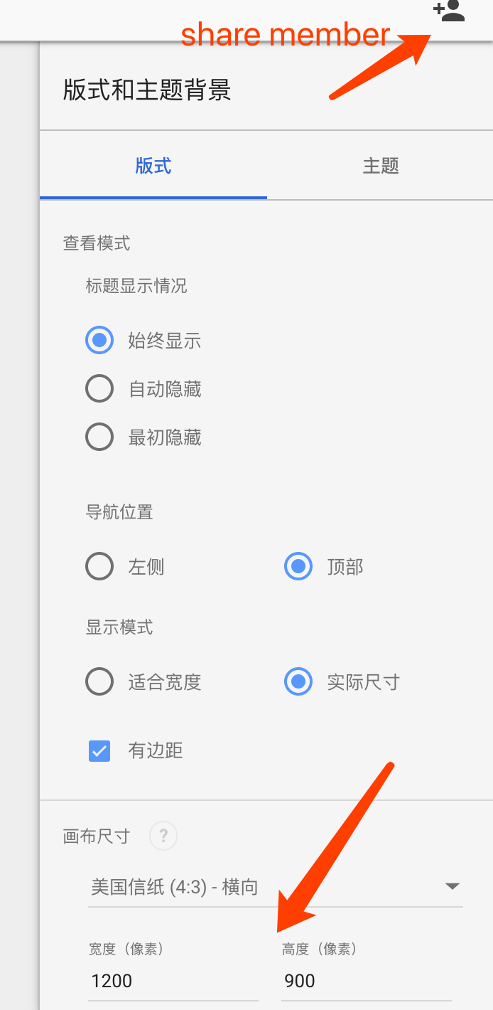The image size is (493, 1010).
Task: Switch to the 主题 tab
Action: (380, 165)
